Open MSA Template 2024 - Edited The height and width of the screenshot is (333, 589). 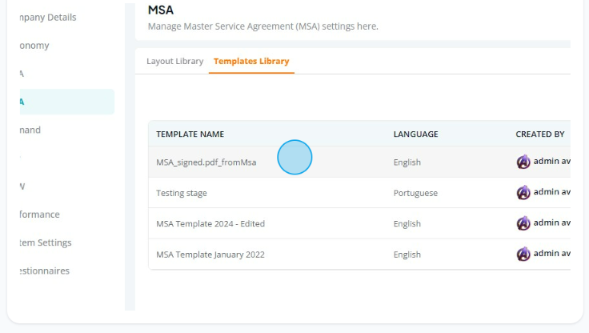click(x=210, y=223)
